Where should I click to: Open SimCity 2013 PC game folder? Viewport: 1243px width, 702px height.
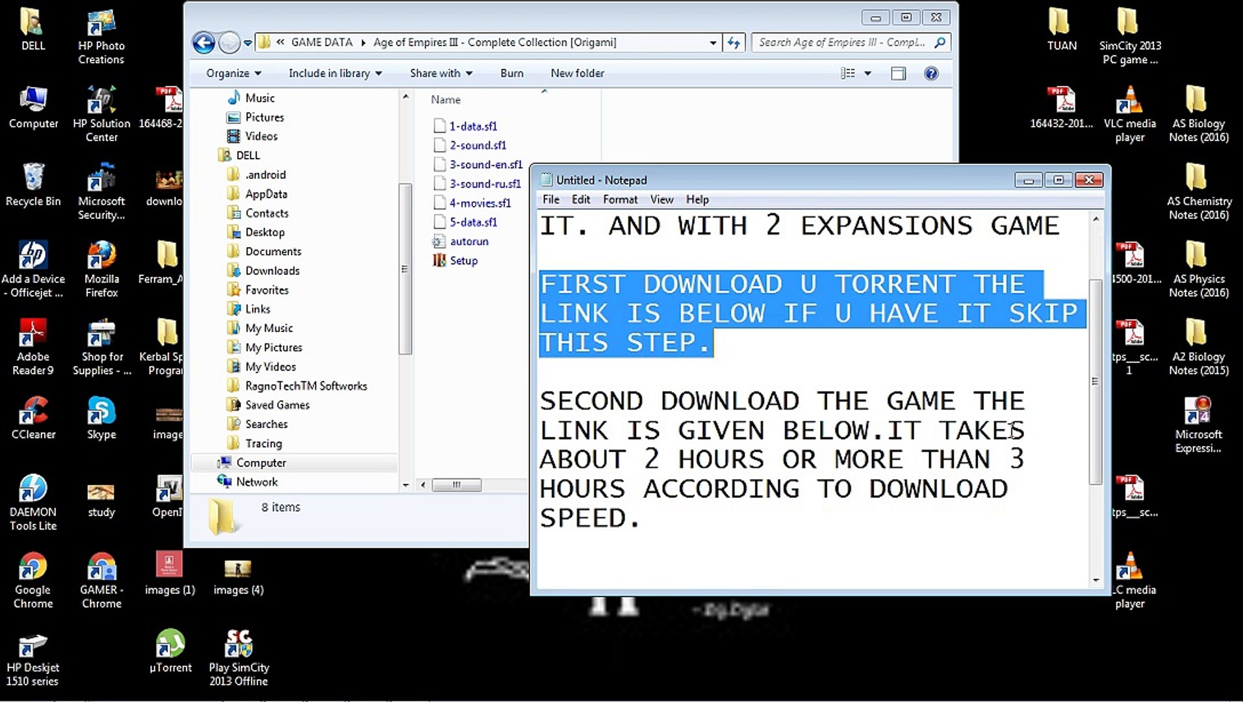pos(1129,36)
